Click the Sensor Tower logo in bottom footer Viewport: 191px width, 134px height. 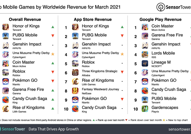coord(13,129)
